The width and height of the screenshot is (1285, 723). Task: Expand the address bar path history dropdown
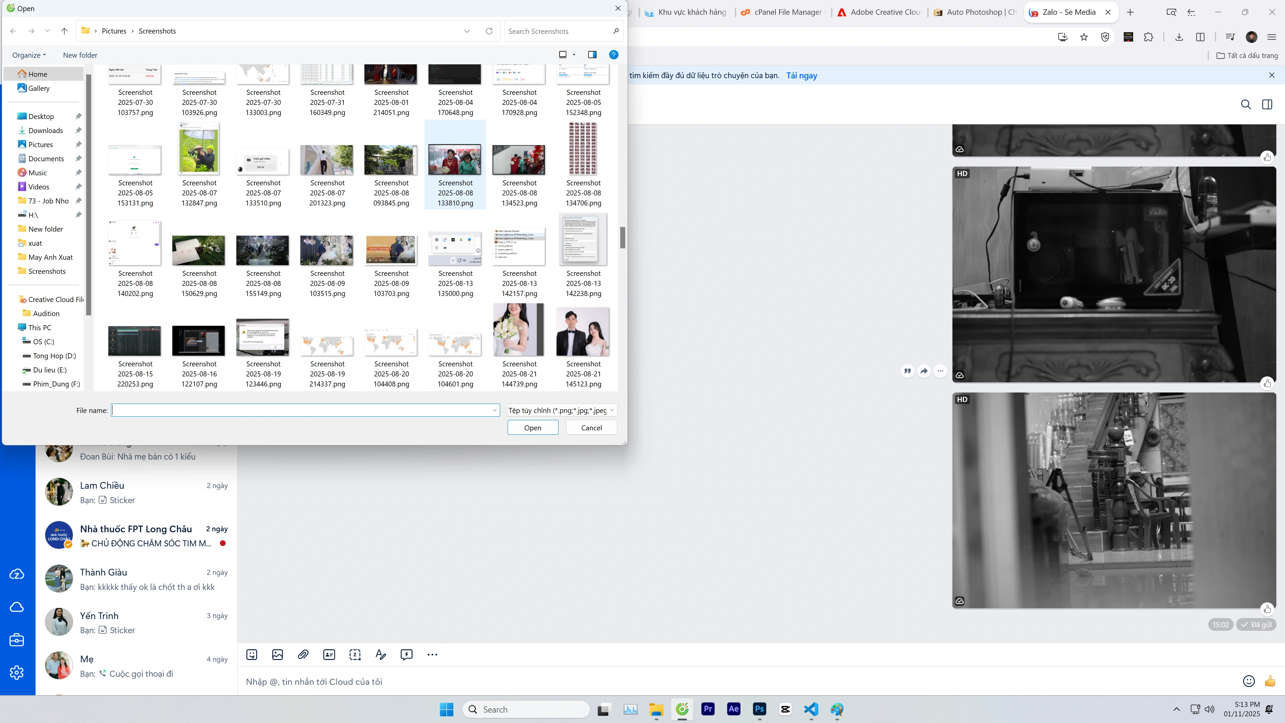pos(467,31)
